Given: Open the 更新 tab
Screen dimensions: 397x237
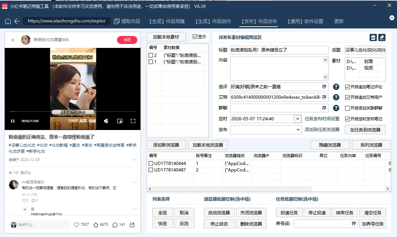Looking at the screenshot, I should pos(339,21).
